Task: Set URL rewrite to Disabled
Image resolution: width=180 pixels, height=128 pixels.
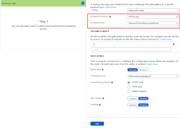Action: coord(143,98)
